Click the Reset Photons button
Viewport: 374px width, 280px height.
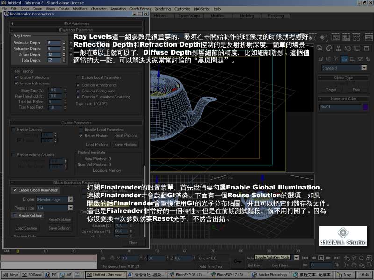(126, 135)
